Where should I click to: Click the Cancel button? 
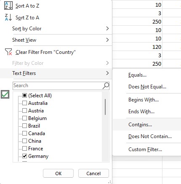tap(93, 173)
